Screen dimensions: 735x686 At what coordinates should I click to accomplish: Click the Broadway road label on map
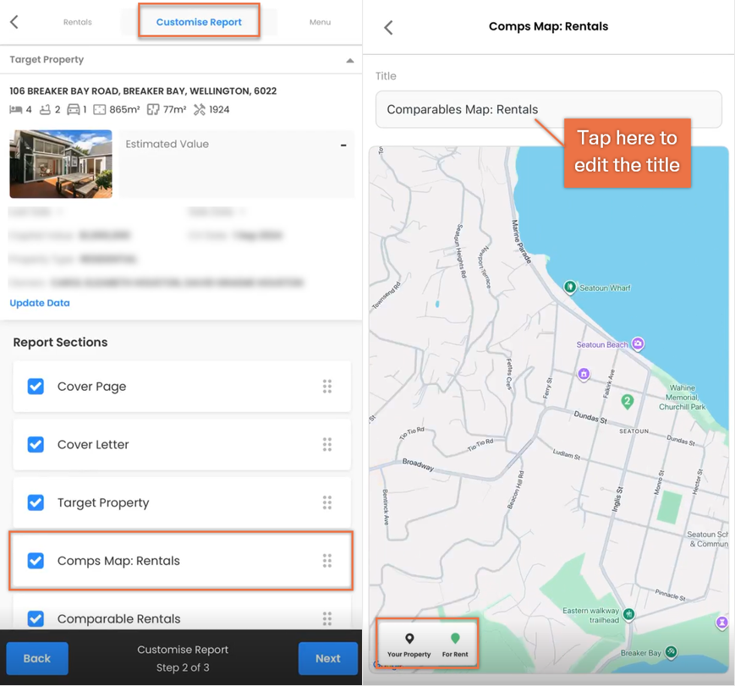(x=418, y=464)
